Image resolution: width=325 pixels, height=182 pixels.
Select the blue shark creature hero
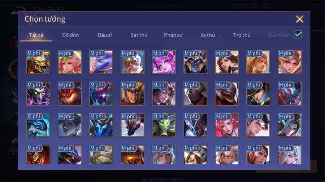point(38,125)
